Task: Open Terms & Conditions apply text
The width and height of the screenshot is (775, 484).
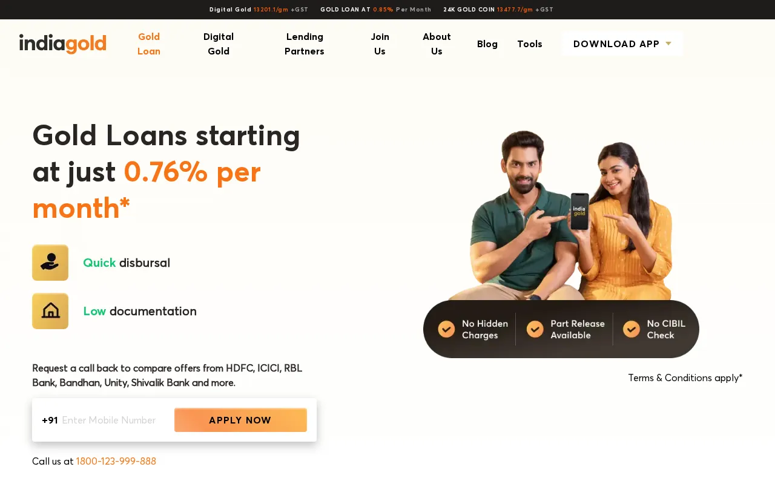Action: (x=685, y=378)
